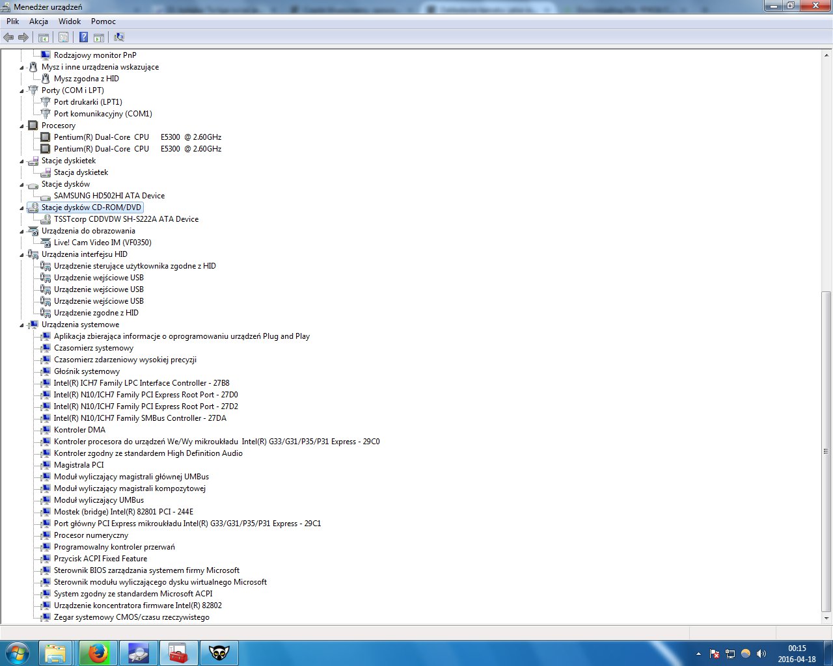Collapse the Urządzenia do obrazowania node
Image resolution: width=833 pixels, height=666 pixels.
pos(21,232)
